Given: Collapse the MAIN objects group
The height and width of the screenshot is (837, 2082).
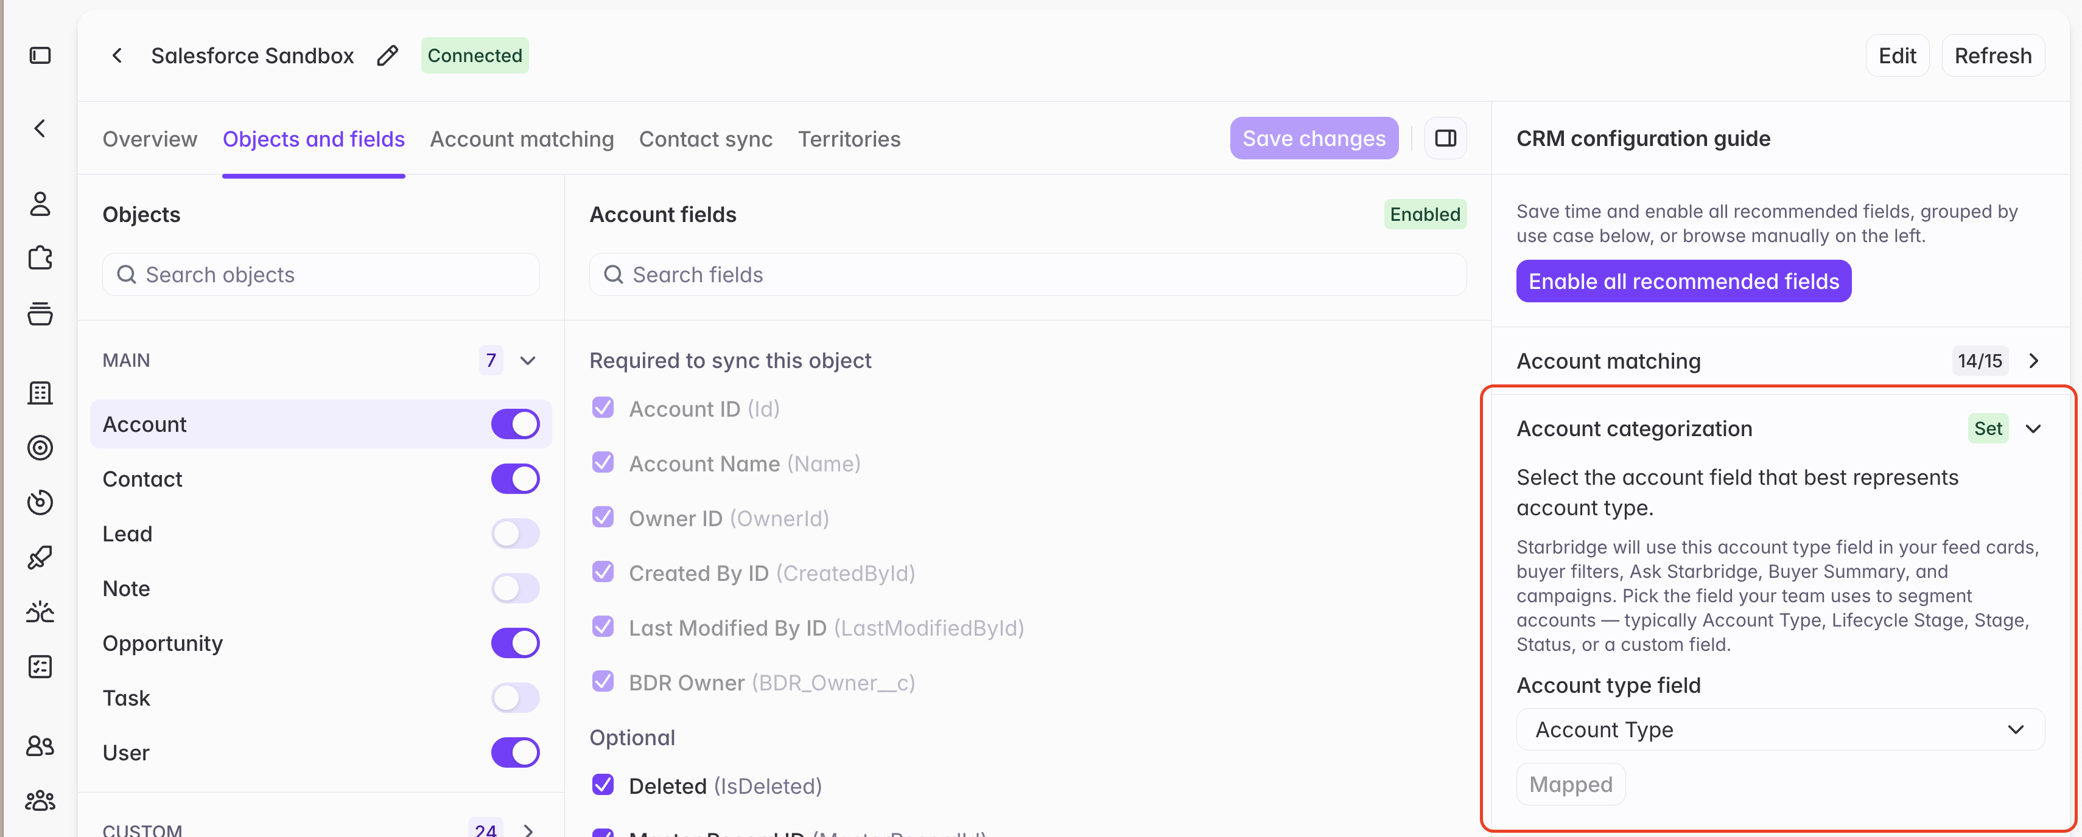Looking at the screenshot, I should point(528,360).
